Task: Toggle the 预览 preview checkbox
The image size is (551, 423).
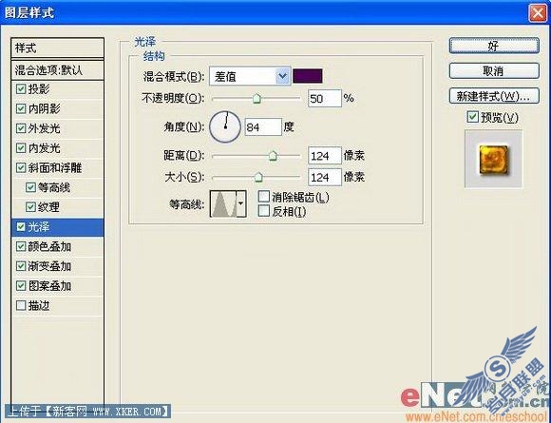Action: click(x=473, y=117)
